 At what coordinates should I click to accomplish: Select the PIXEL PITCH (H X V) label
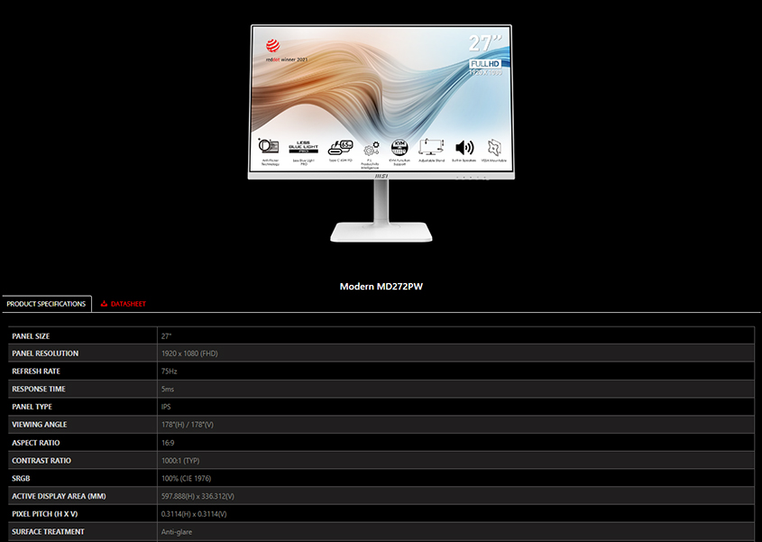point(45,514)
